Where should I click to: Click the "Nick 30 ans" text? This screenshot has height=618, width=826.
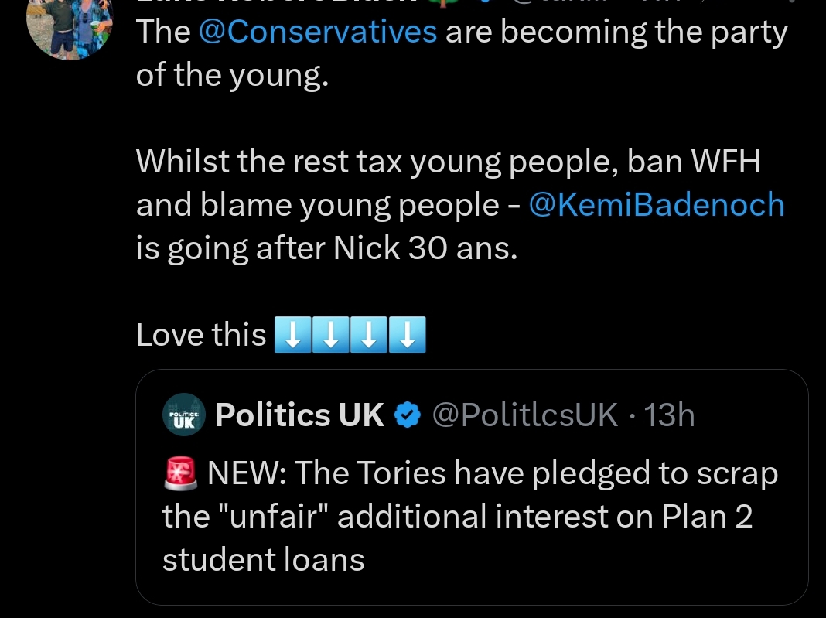(x=424, y=248)
